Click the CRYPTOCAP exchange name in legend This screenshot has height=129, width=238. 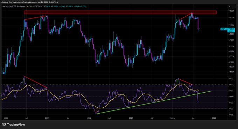pos(37,6)
